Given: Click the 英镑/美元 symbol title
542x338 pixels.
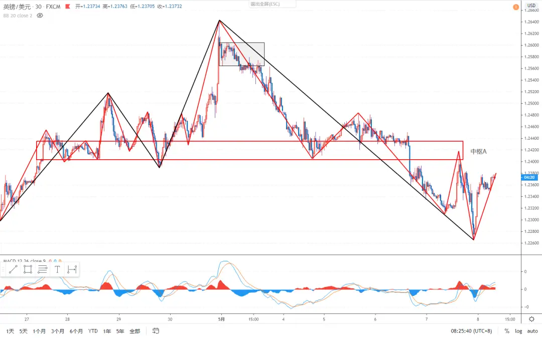Looking at the screenshot, I should (17, 7).
